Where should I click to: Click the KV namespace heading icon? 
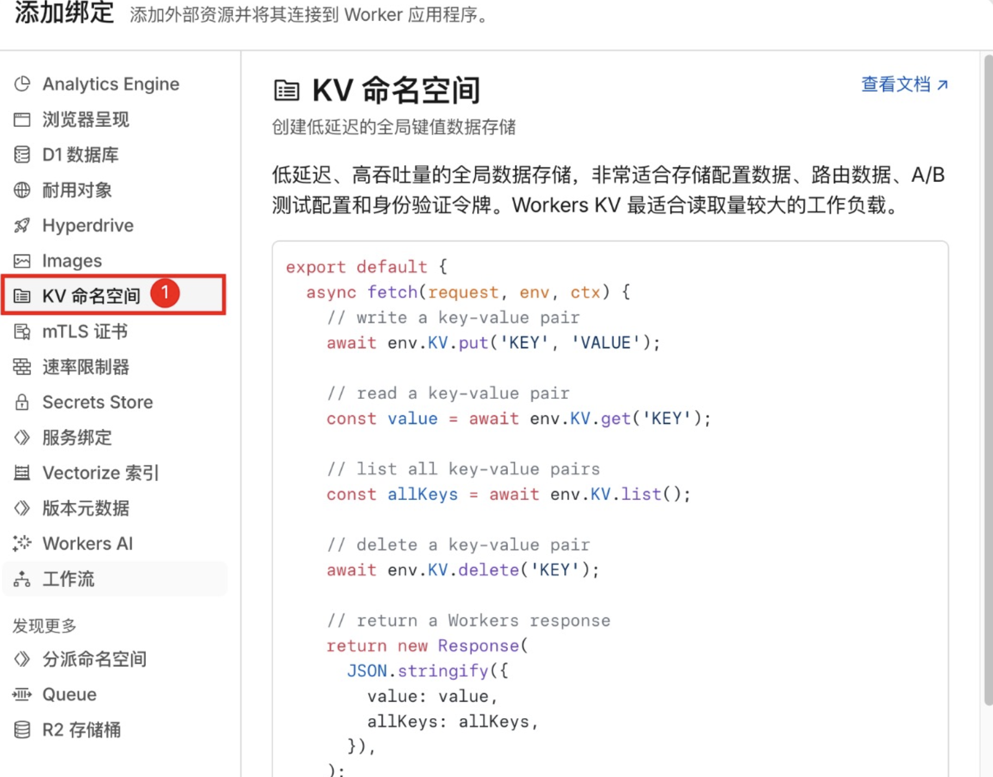286,90
